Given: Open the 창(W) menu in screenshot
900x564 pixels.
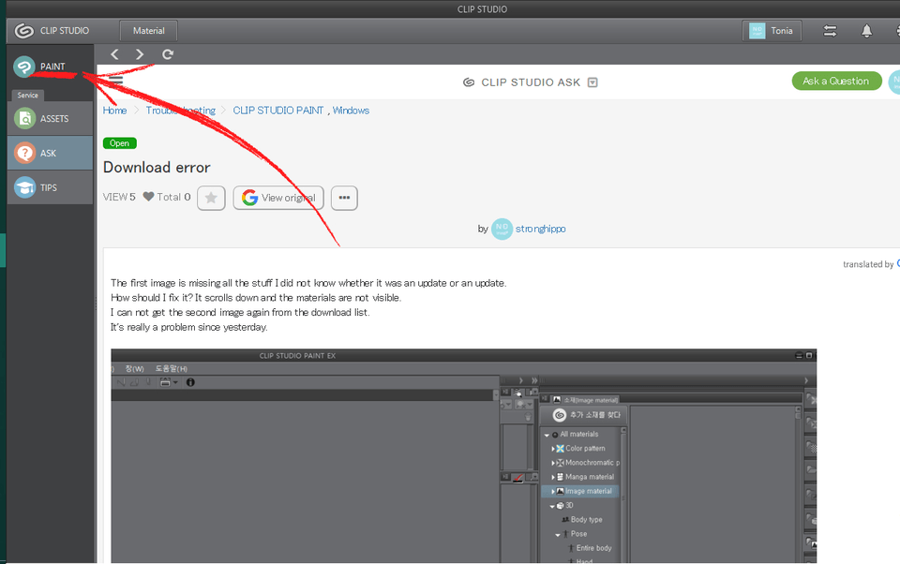Looking at the screenshot, I should pos(134,369).
